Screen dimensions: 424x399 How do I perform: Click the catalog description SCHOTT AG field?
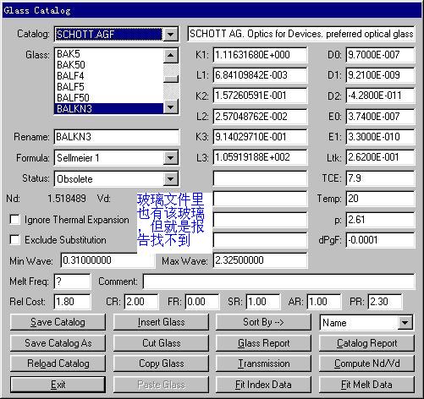(x=301, y=34)
